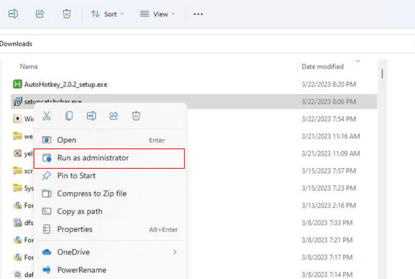Screen dimensions: 415x279
Task: Click the Share icon in the Explorer toolbar
Action: (x=40, y=14)
